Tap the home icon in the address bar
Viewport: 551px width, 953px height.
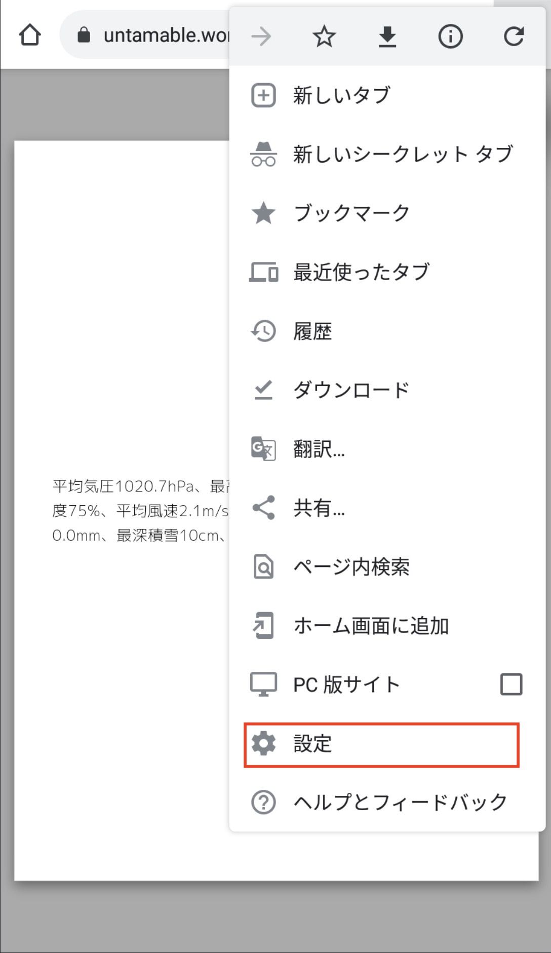[x=30, y=35]
